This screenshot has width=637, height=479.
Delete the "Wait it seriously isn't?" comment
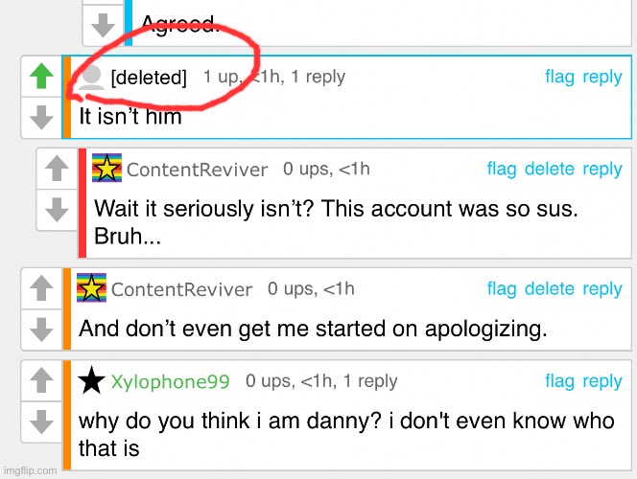click(550, 169)
